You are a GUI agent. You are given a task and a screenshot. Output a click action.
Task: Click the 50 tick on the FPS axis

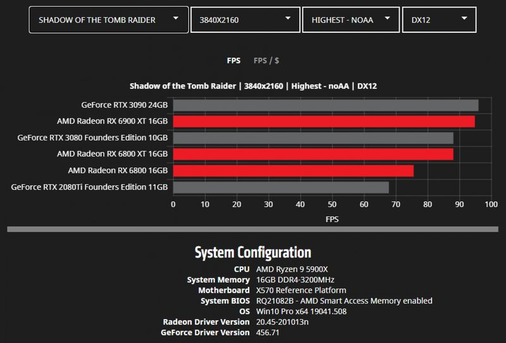click(332, 205)
